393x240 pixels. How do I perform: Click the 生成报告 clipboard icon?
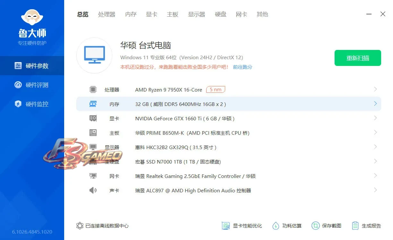[355, 226]
